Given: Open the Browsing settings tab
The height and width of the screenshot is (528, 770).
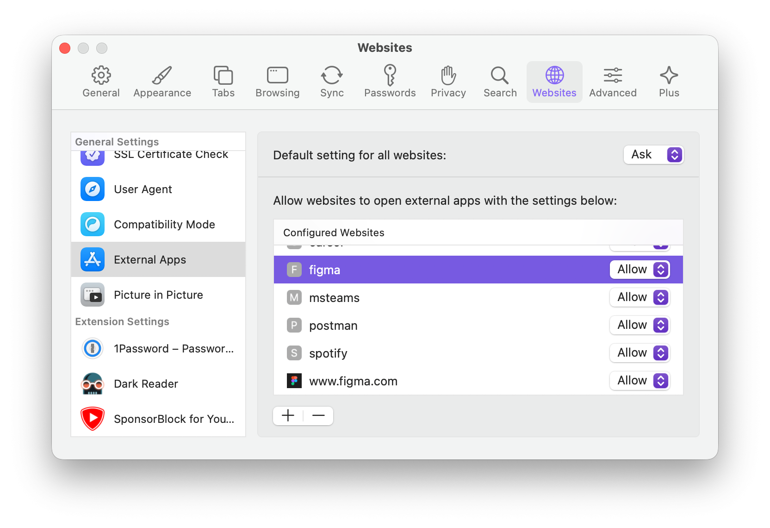Looking at the screenshot, I should pos(277,82).
